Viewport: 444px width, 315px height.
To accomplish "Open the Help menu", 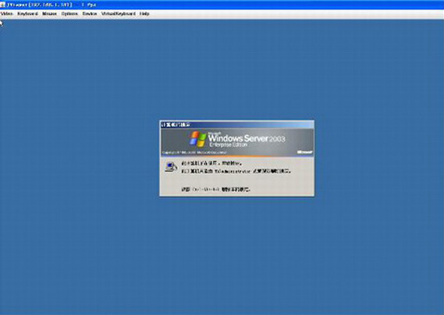I will tap(144, 13).
